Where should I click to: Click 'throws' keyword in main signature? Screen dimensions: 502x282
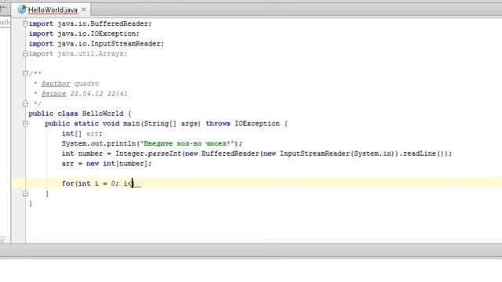point(218,124)
